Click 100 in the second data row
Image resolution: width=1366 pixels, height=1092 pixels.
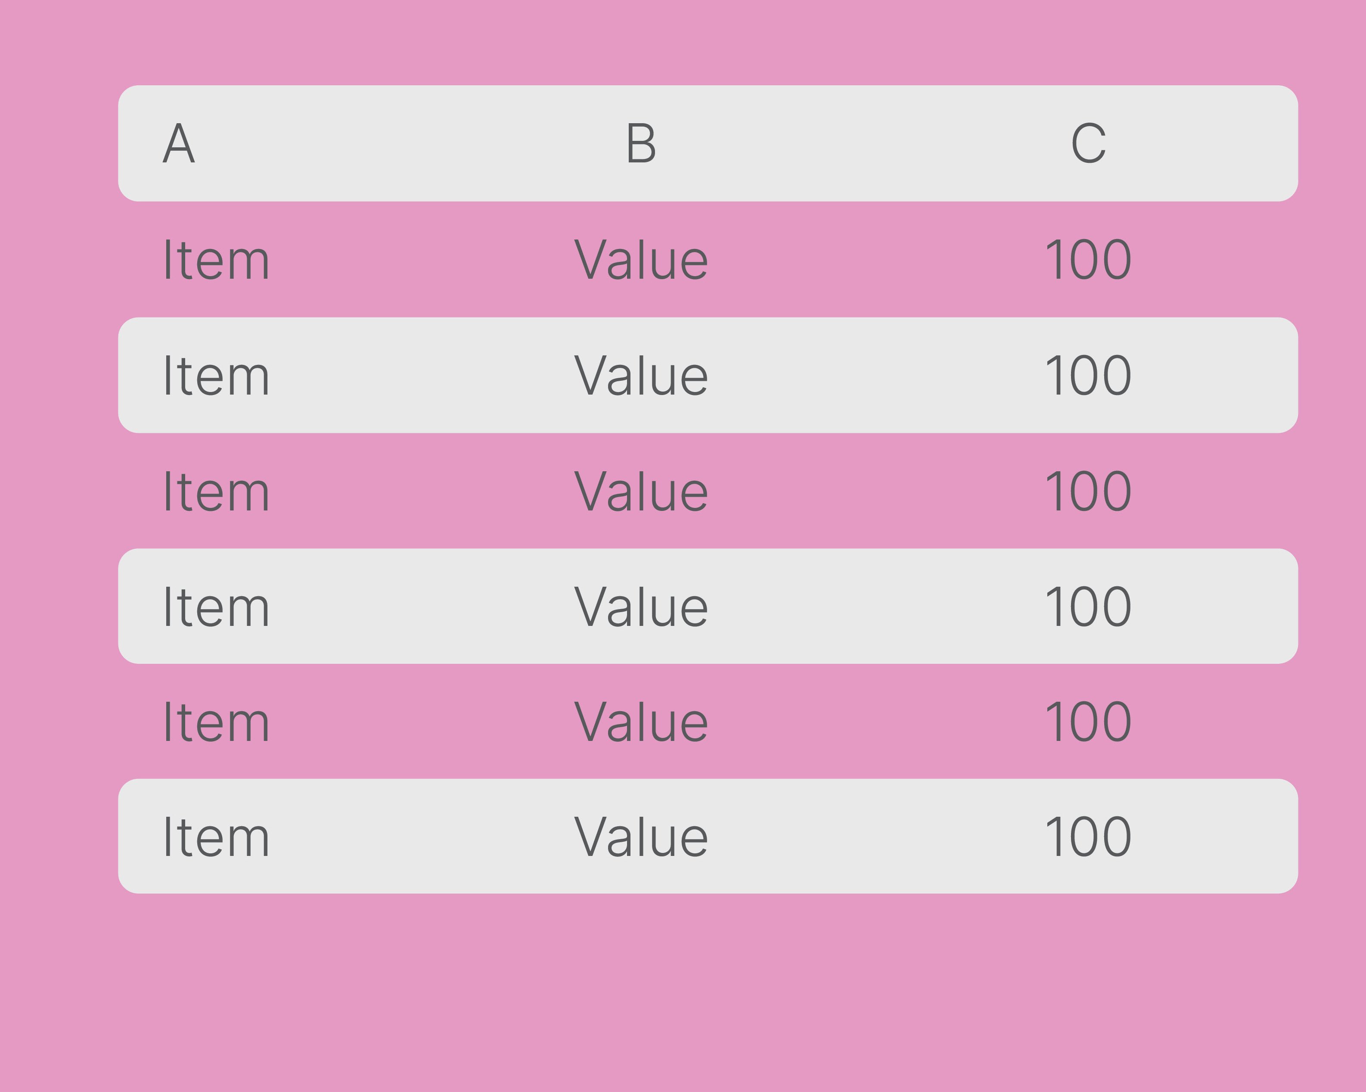point(1088,375)
